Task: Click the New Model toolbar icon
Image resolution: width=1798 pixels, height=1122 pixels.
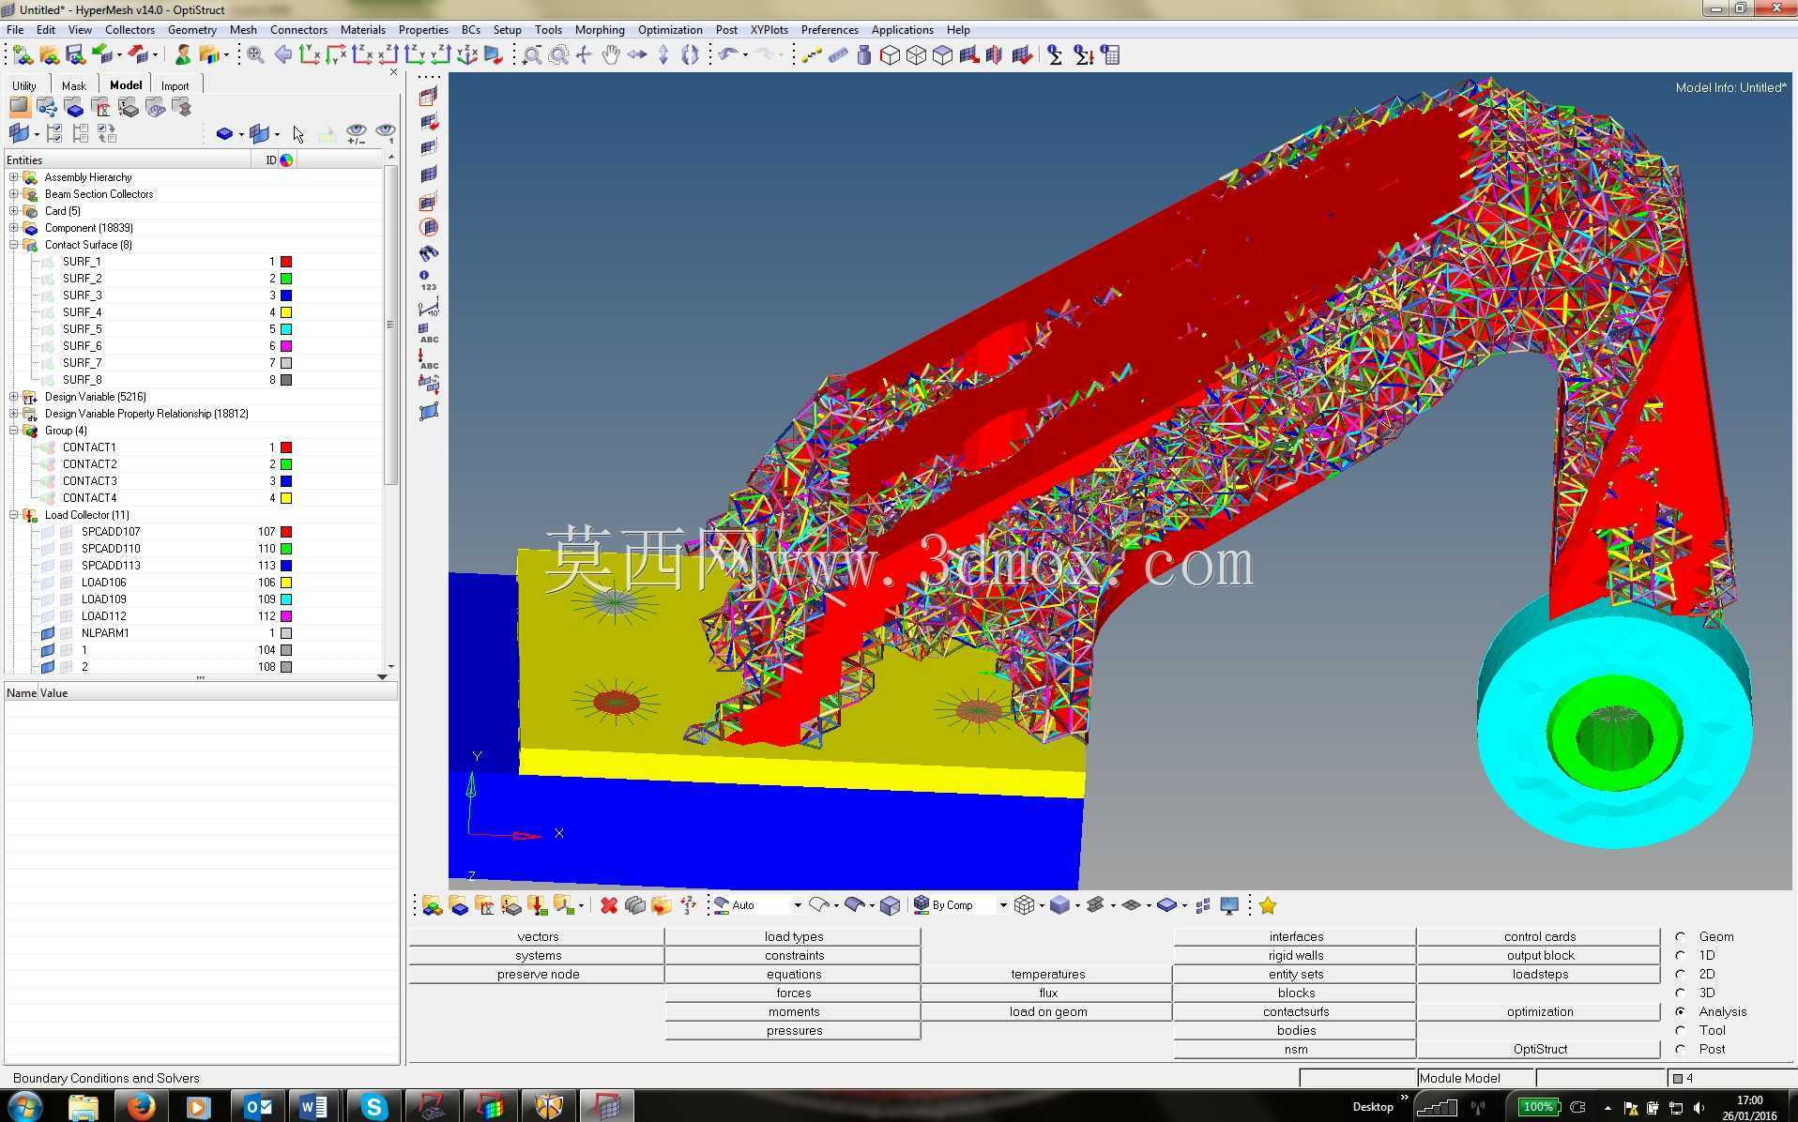Action: [x=23, y=55]
